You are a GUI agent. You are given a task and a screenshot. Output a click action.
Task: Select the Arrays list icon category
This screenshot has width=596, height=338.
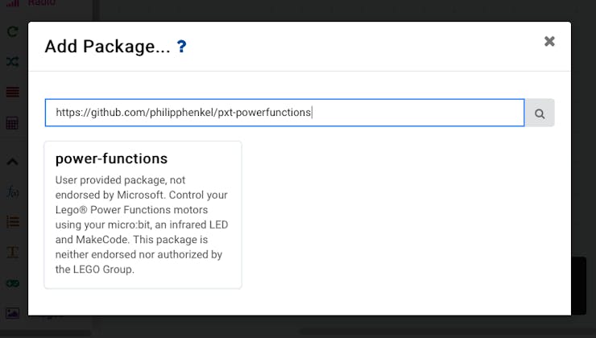[13, 222]
